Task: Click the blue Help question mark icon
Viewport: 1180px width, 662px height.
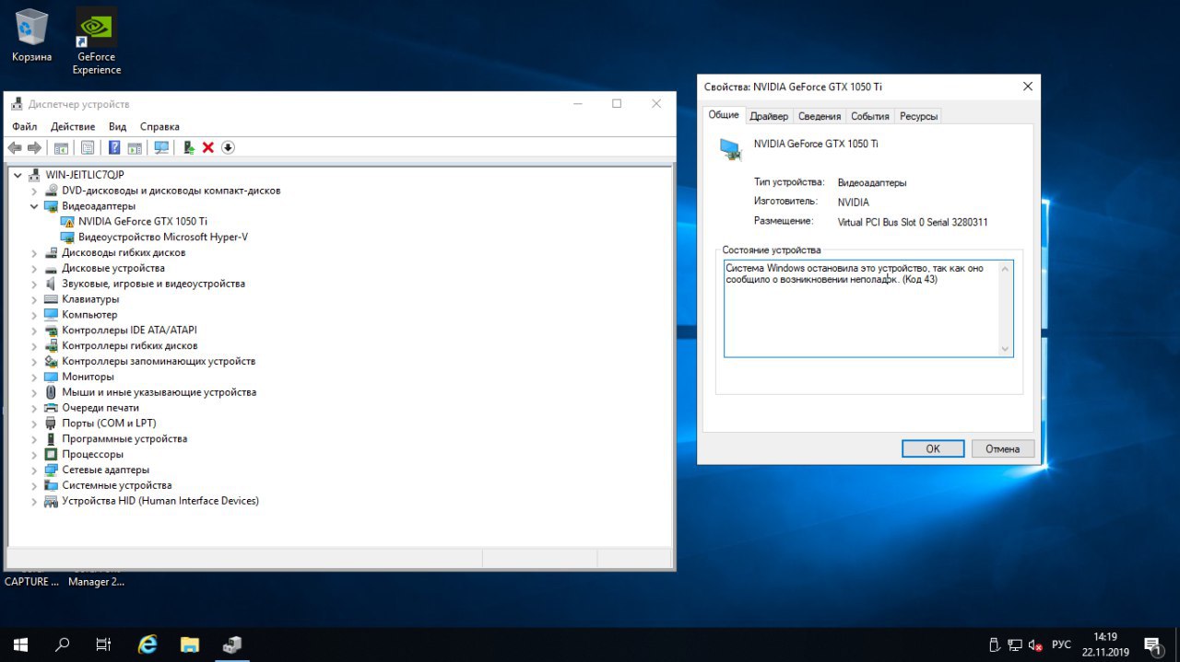Action: pos(114,147)
